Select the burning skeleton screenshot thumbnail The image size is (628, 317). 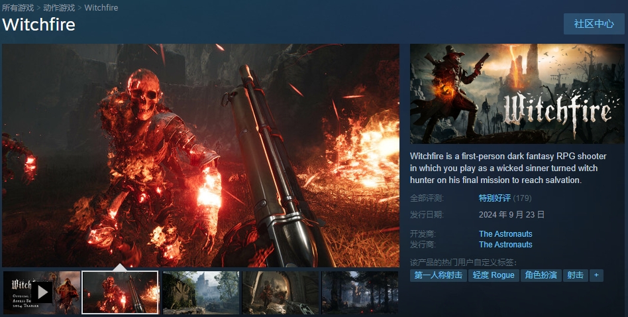click(x=120, y=292)
